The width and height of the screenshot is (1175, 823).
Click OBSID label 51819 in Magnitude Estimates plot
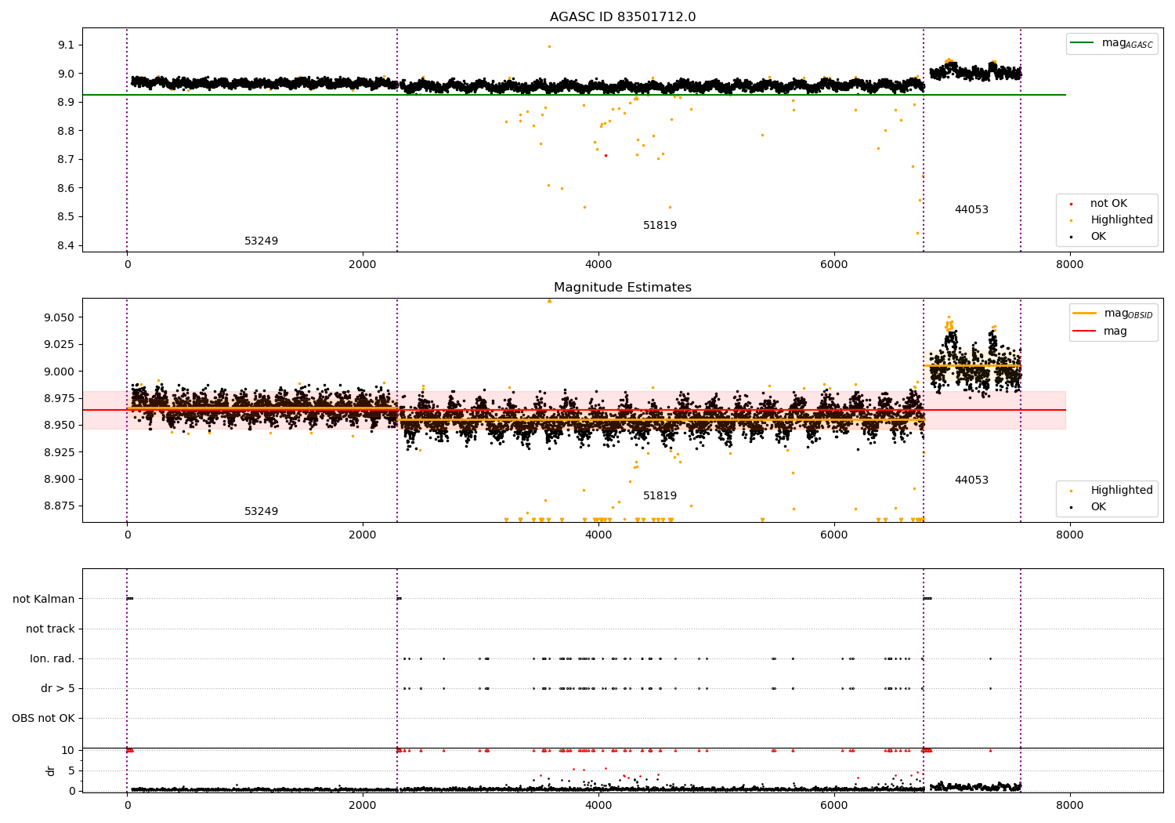click(x=660, y=496)
